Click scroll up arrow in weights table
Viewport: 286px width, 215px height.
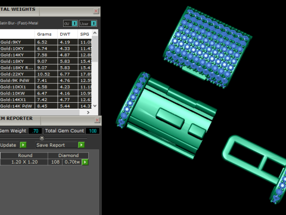tap(95, 33)
